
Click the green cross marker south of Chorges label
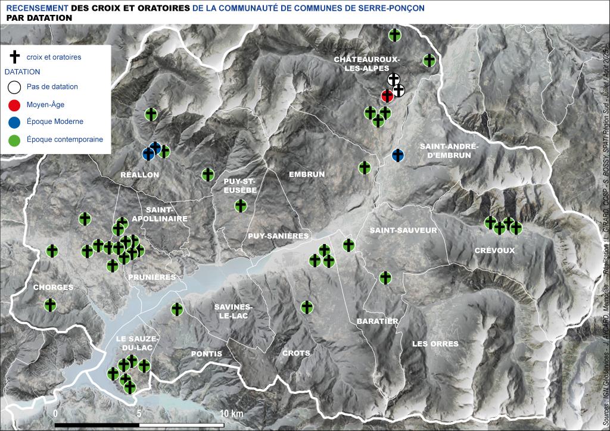[x=50, y=305]
